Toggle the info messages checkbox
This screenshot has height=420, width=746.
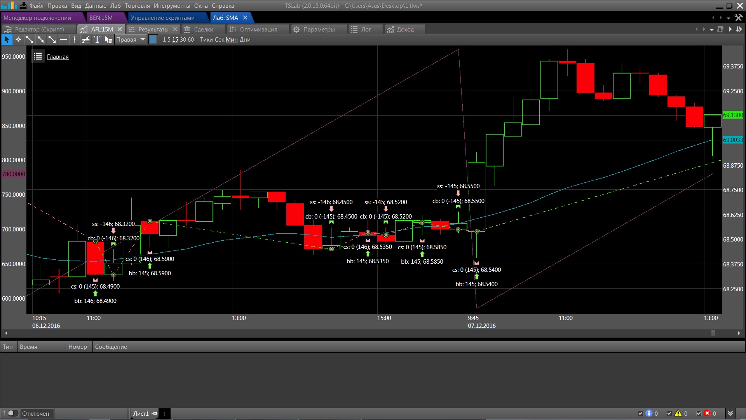coord(640,413)
